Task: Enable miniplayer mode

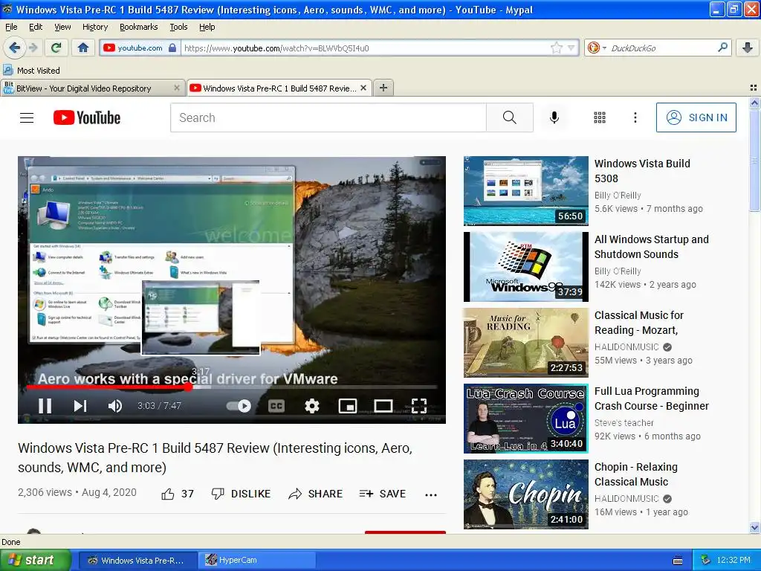Action: (348, 405)
